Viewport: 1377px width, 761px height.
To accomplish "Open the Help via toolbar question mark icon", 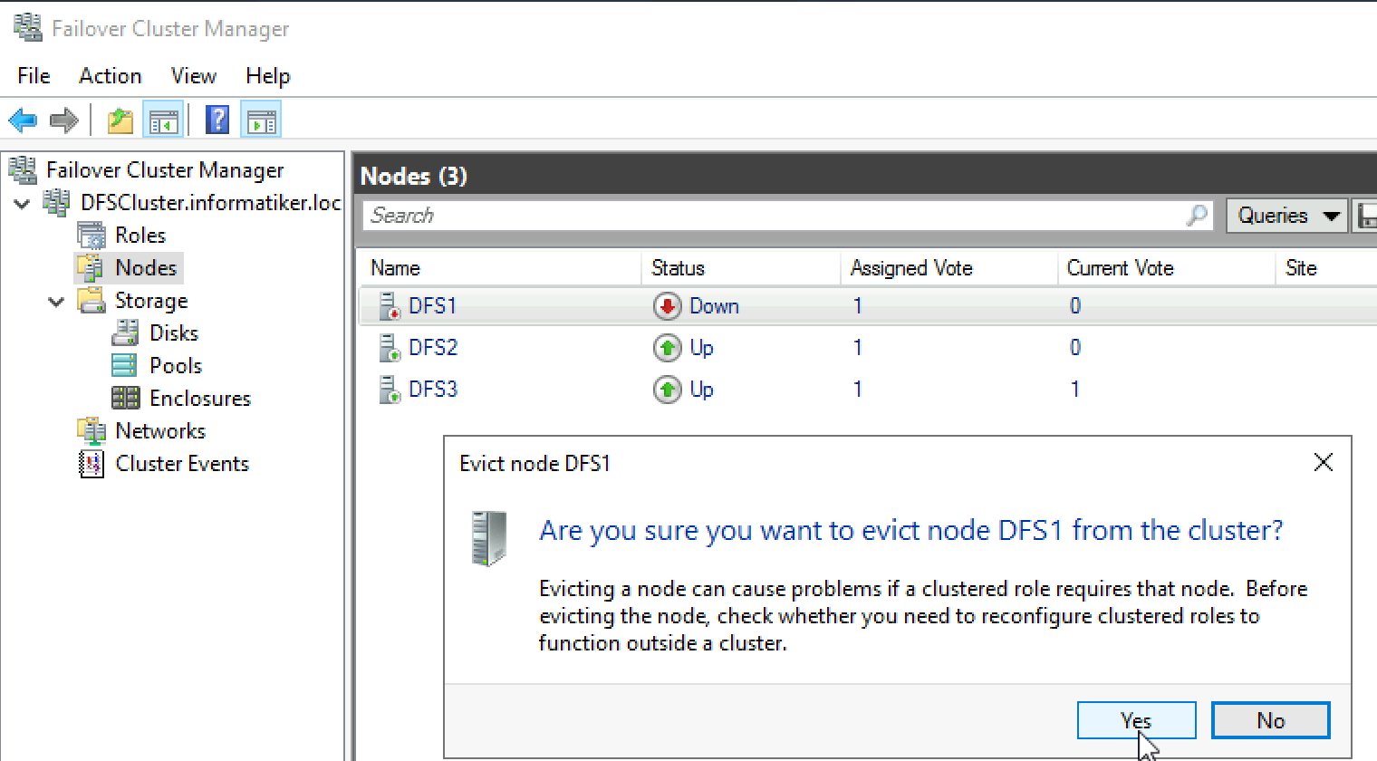I will (x=217, y=119).
